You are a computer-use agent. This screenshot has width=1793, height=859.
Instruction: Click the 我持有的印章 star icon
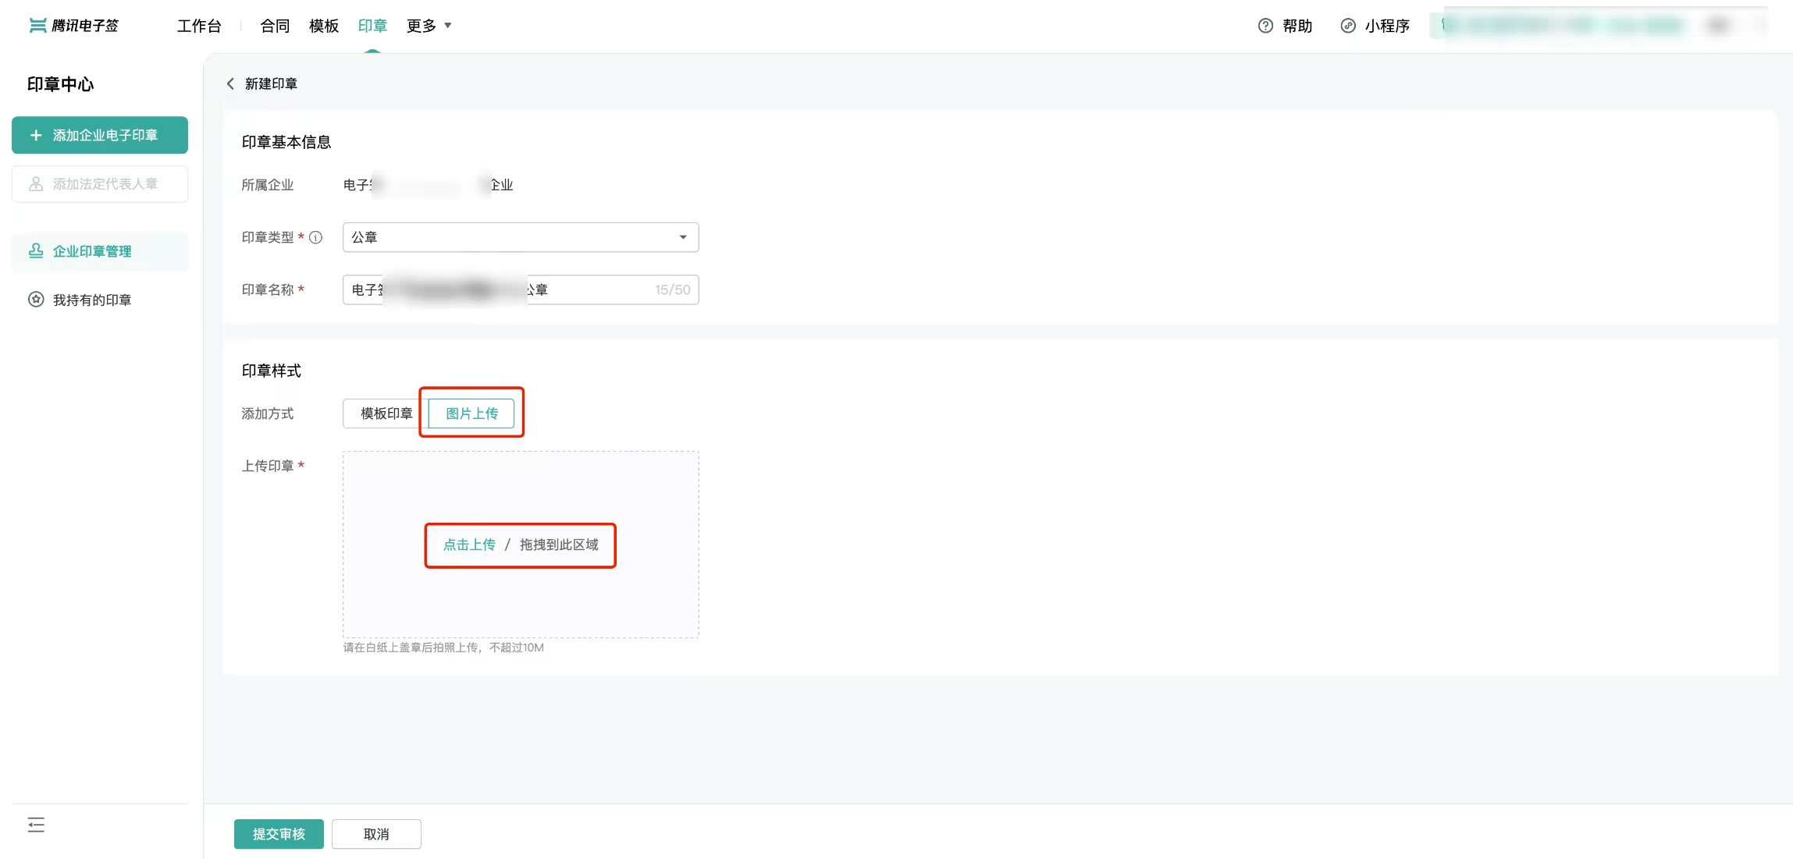click(36, 300)
